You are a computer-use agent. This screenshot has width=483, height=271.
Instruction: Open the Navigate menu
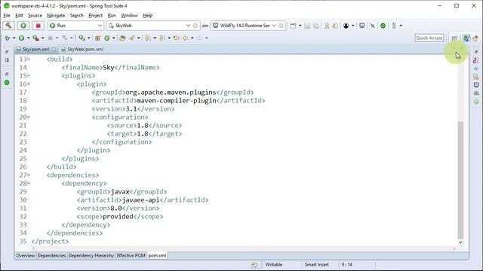coord(56,15)
